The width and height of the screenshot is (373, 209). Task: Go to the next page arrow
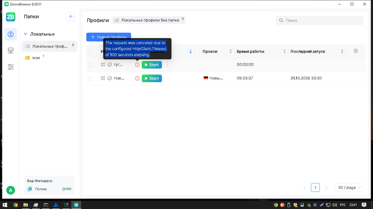[326, 188]
